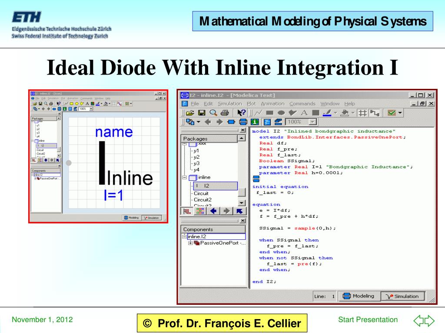Click the Line color pen icon
The width and height of the screenshot is (445, 333).
pos(327,113)
